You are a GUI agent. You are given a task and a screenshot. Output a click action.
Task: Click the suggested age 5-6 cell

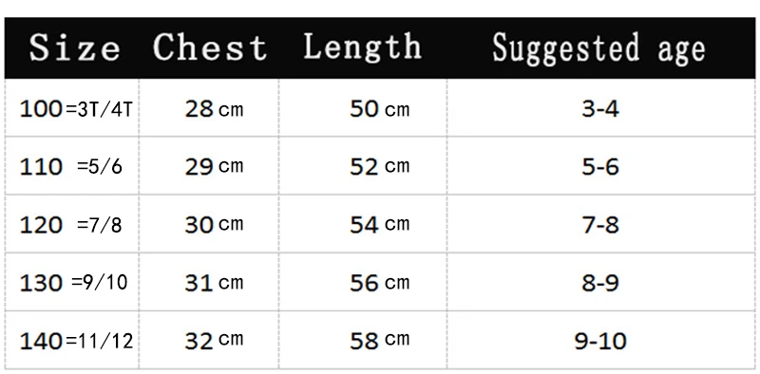[x=600, y=167]
